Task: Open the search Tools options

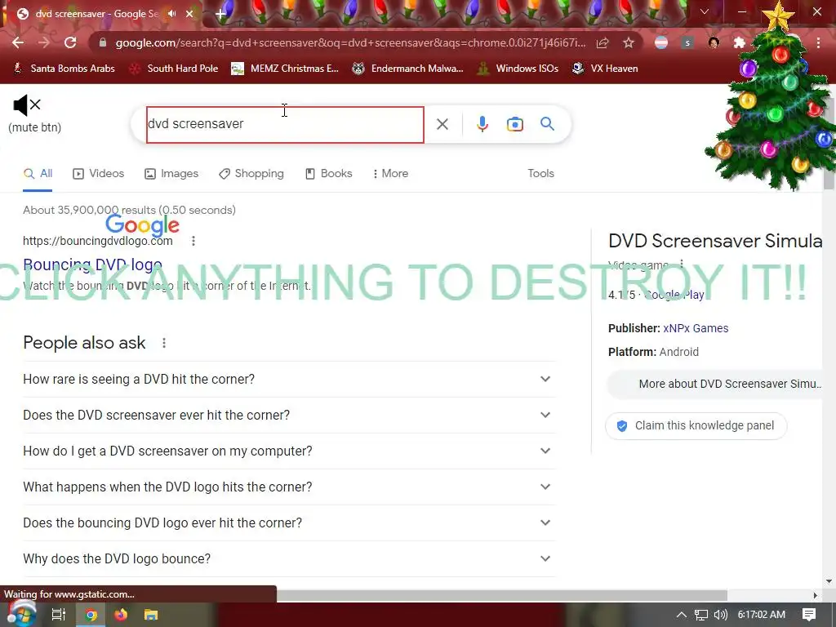Action: tap(540, 173)
